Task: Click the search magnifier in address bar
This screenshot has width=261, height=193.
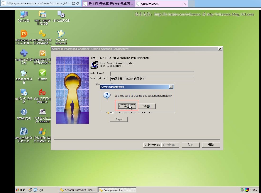Action: (x=65, y=3)
